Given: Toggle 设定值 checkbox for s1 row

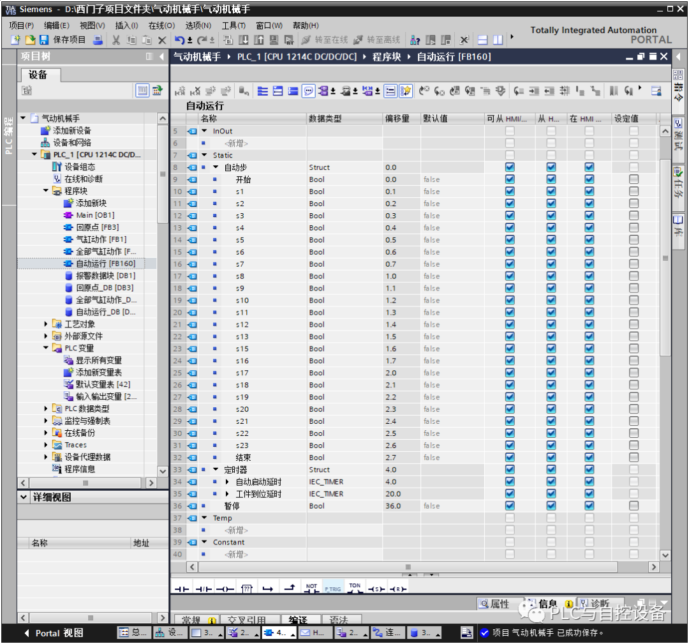Looking at the screenshot, I should click(x=633, y=191).
